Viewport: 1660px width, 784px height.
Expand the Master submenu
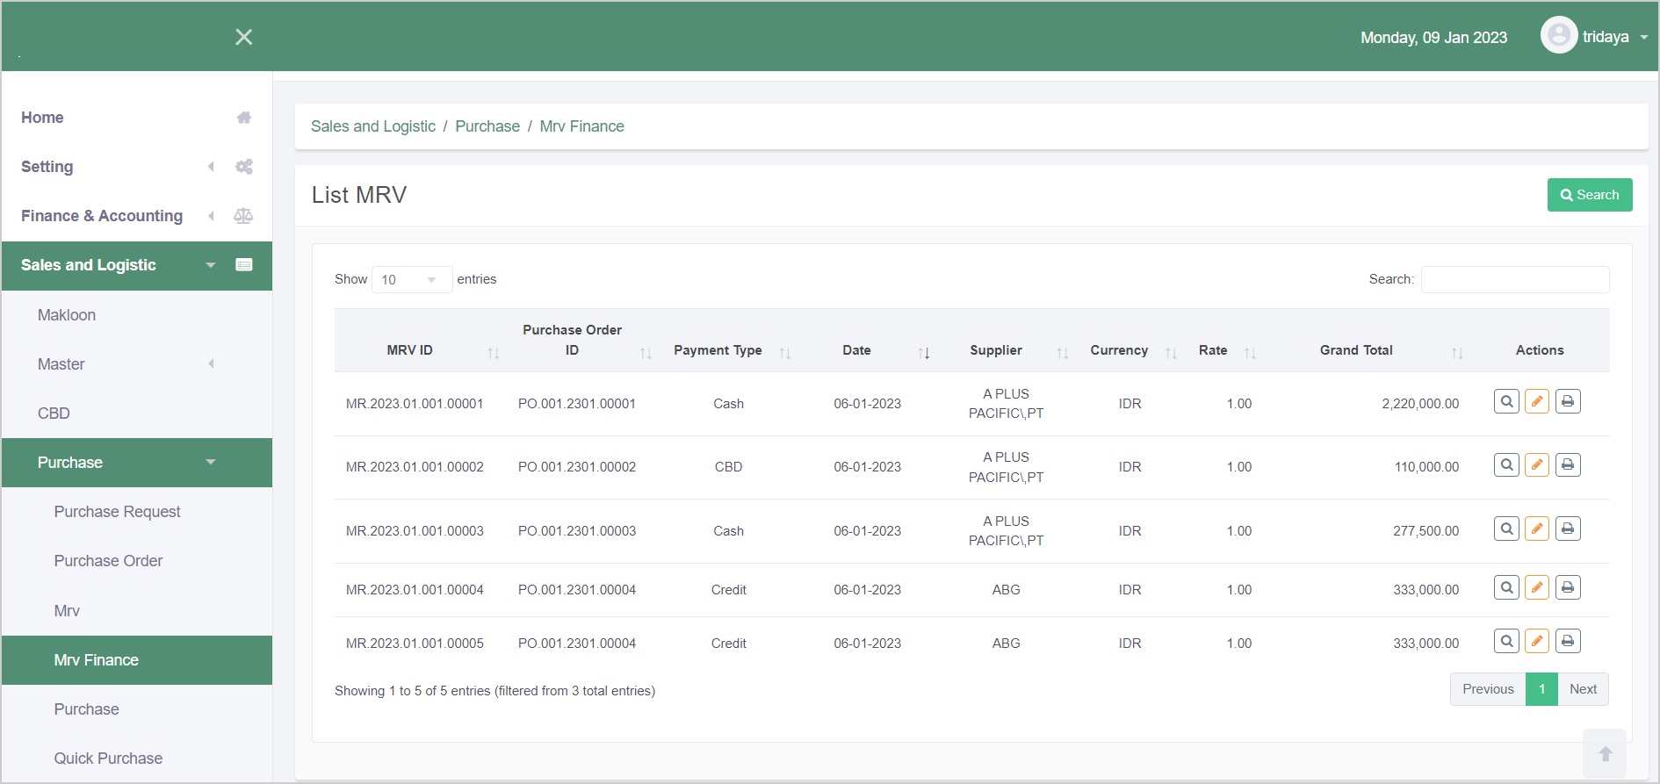point(61,364)
